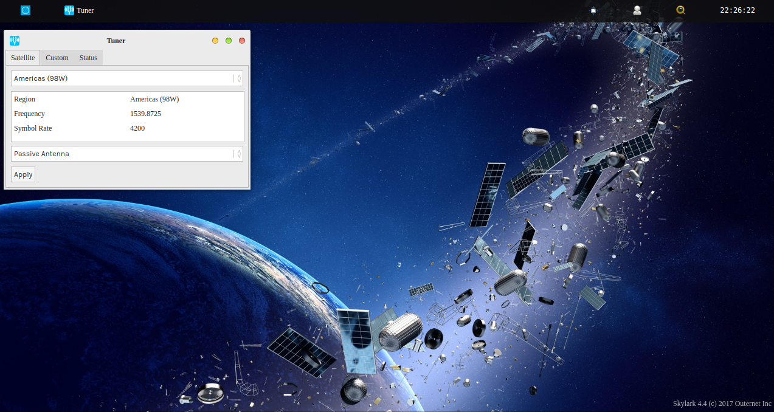Switch to the Satellite tab

23,58
